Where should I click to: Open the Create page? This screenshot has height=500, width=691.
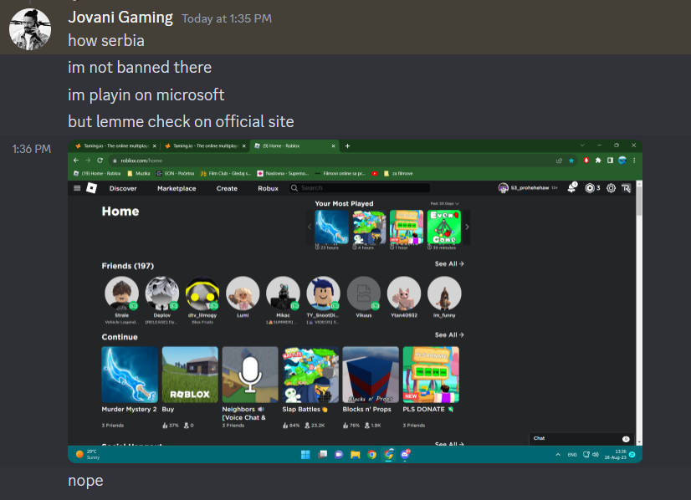tap(227, 188)
